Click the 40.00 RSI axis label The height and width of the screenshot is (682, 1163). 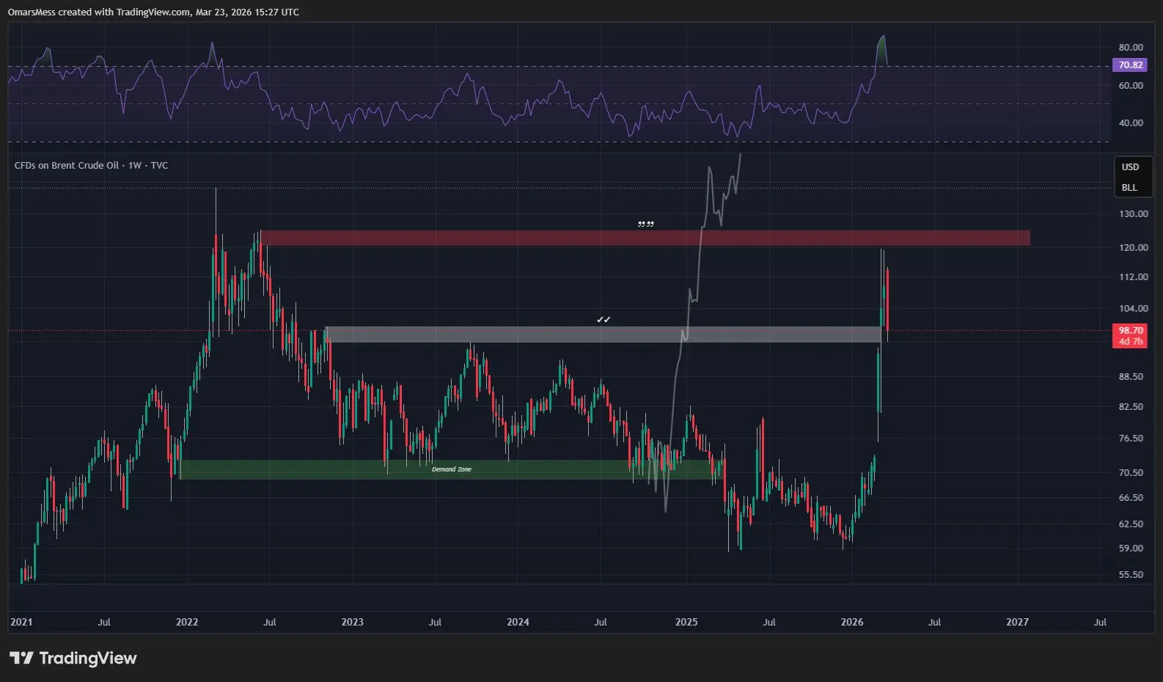point(1130,123)
